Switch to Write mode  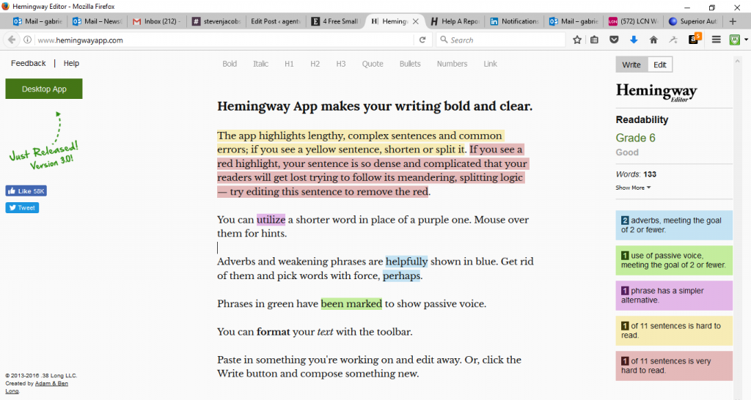pos(631,64)
